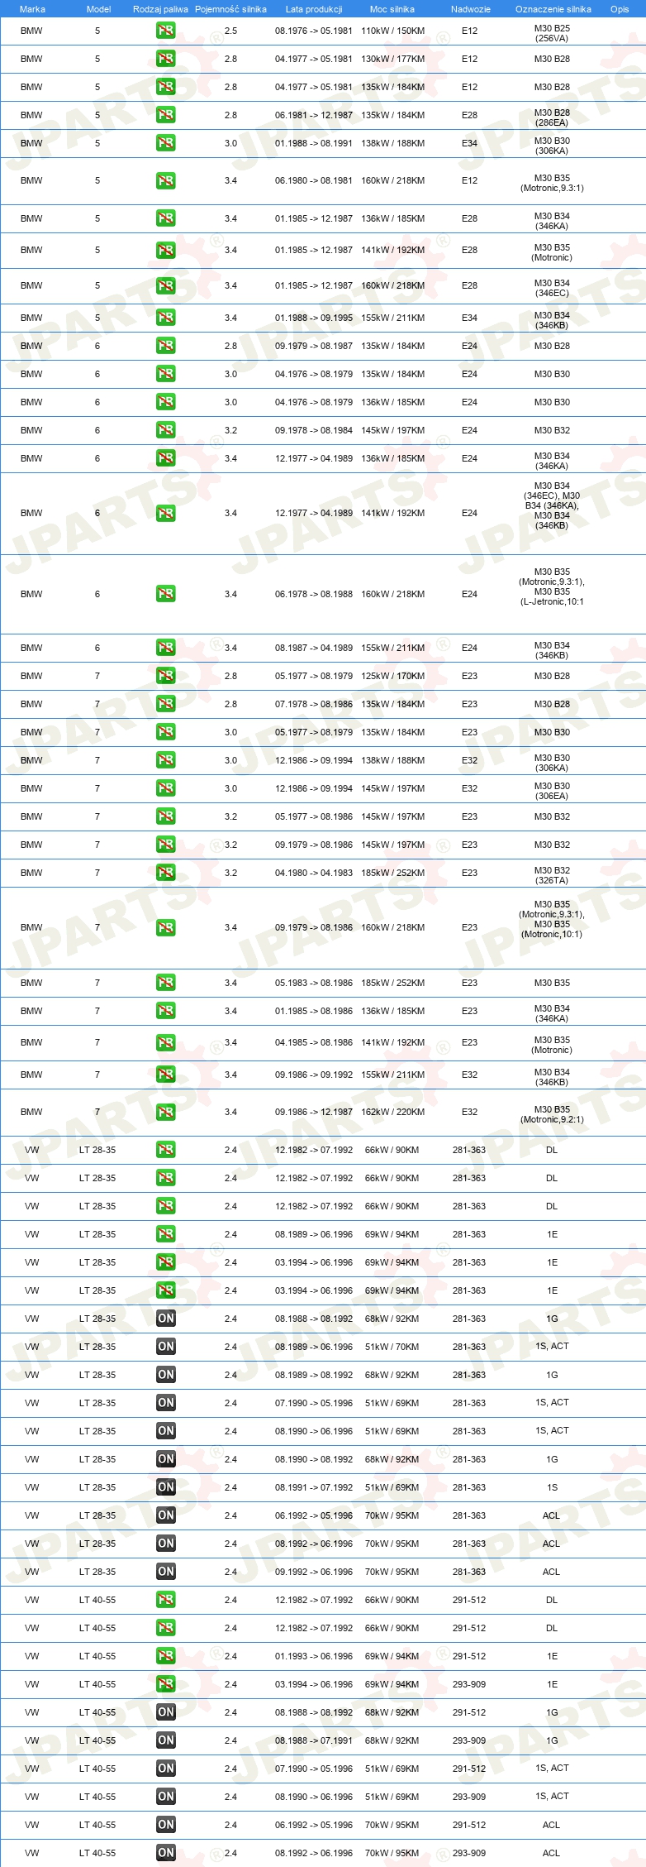Select the engine code M30 B25 (256VA)
Screen dimensions: 646x1867
[x=552, y=33]
